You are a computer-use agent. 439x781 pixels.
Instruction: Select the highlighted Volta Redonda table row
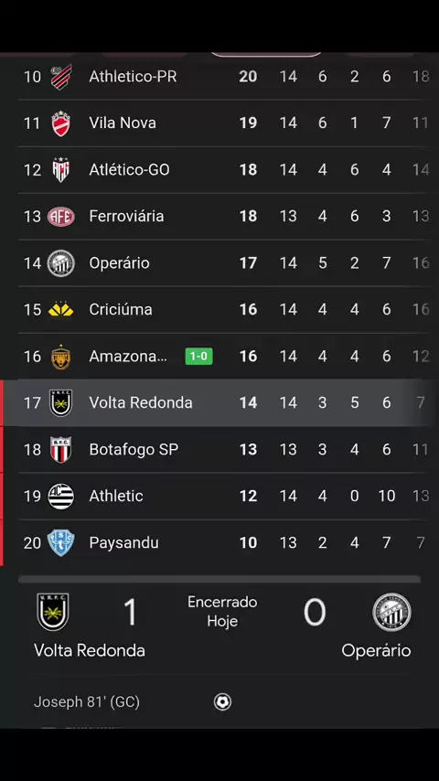(219, 403)
